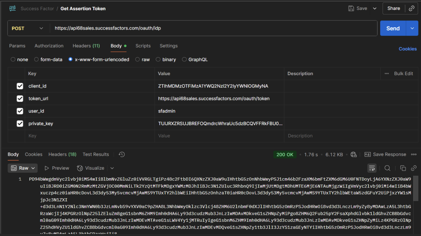Send the request with Send button

pos(393,28)
